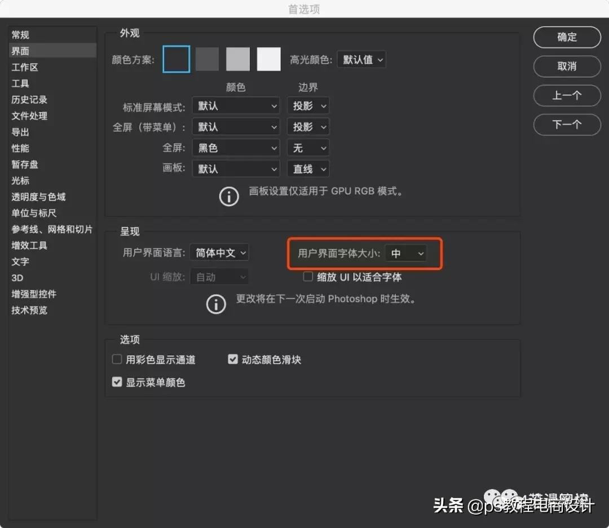Image resolution: width=609 pixels, height=528 pixels.
Task: Select the dark gray color scheme swatch
Action: point(206,59)
